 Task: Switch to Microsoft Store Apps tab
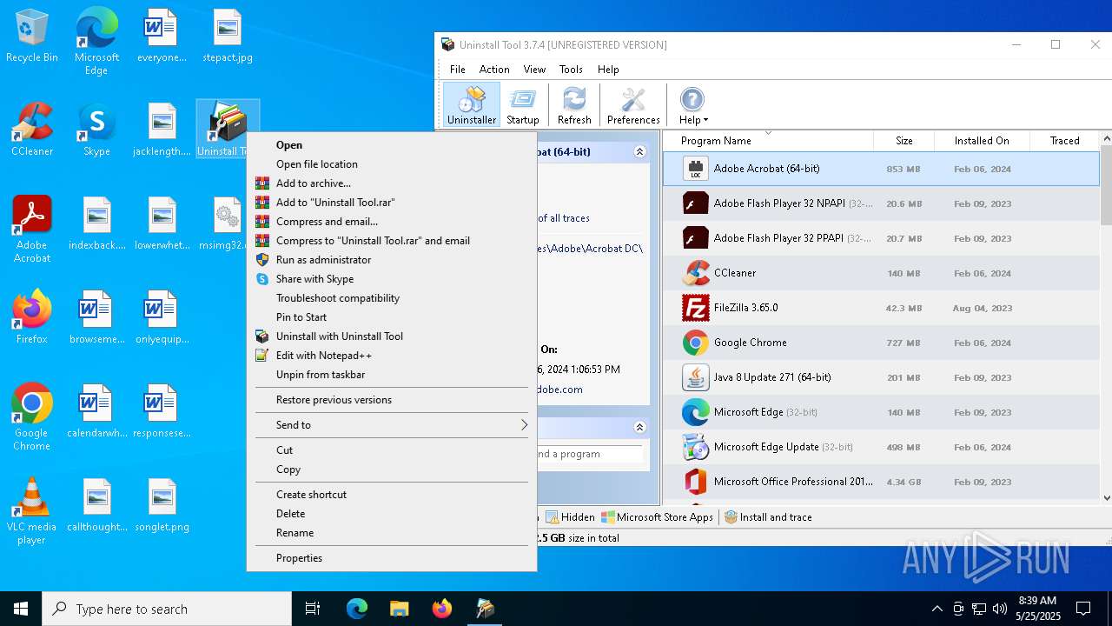[x=658, y=517]
